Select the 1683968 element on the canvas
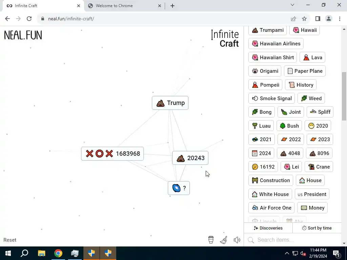This screenshot has width=347, height=260. [x=113, y=154]
